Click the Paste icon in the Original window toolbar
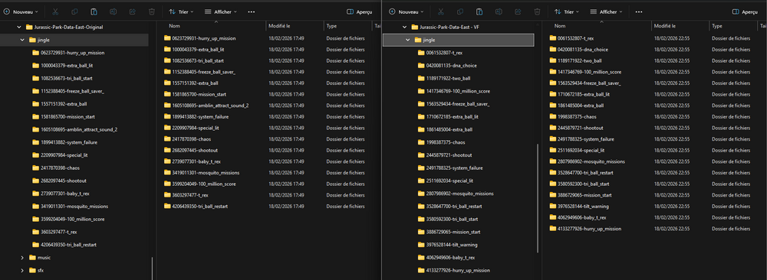The image size is (767, 280). (94, 11)
